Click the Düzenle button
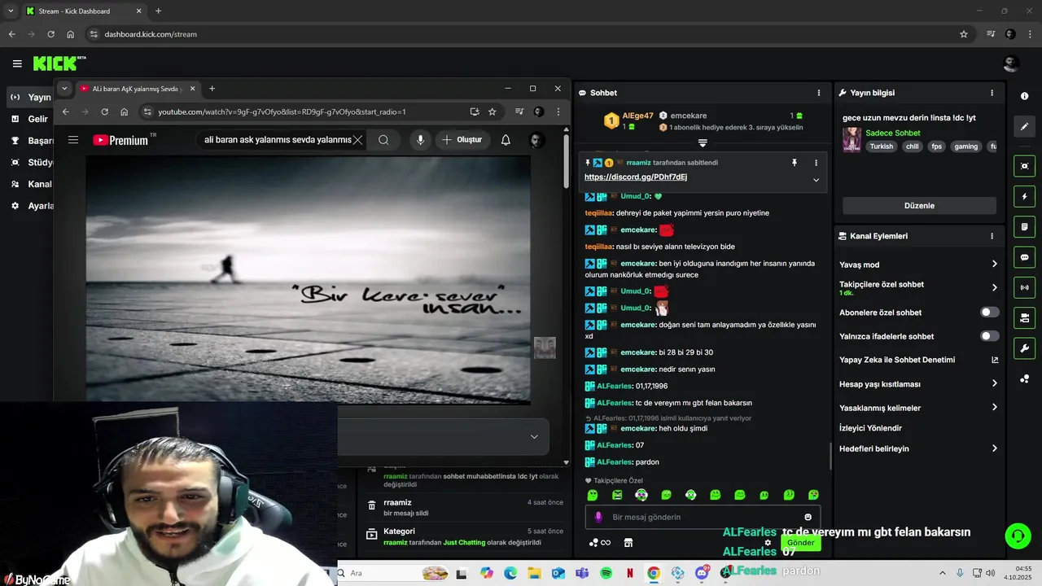This screenshot has width=1042, height=586. click(x=919, y=206)
